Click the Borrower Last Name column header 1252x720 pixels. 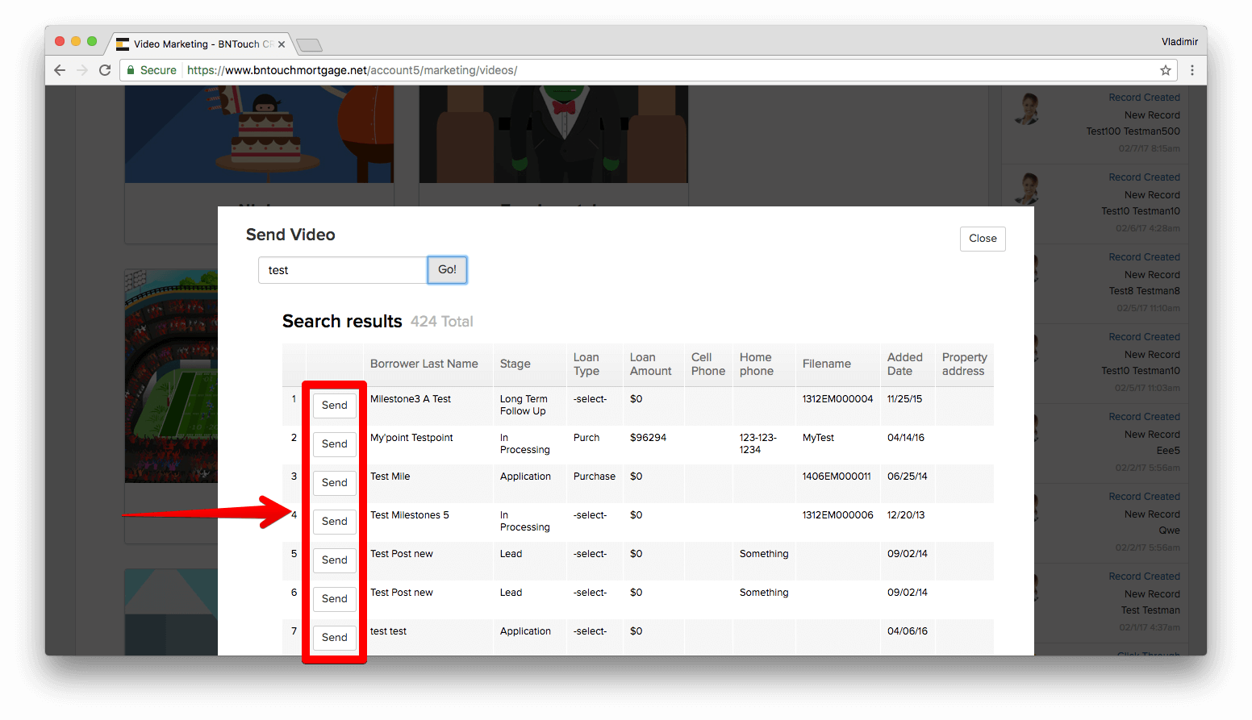pos(424,364)
